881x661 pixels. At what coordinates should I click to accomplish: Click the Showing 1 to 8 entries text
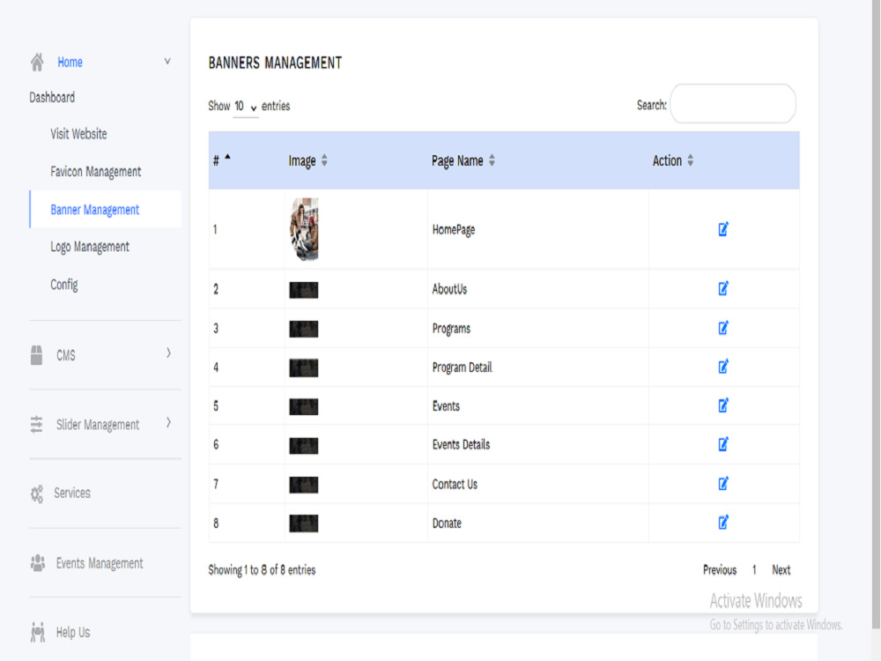point(262,570)
